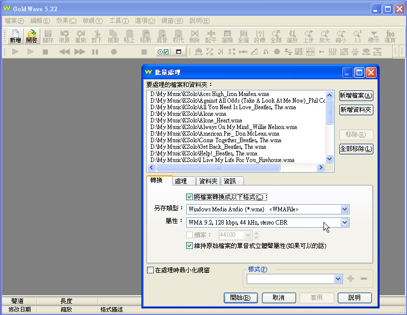Click the file list horizontal scrollbar

click(x=236, y=168)
